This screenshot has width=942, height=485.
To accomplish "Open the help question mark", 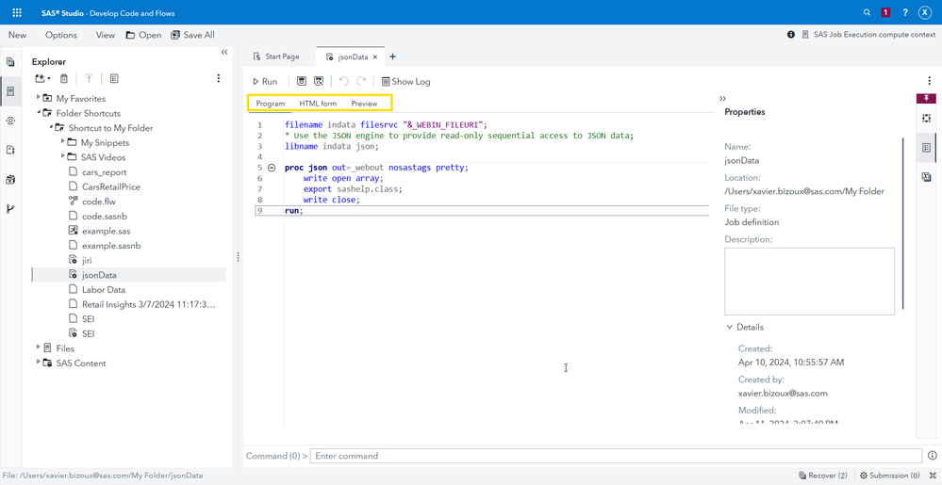I will tap(904, 12).
